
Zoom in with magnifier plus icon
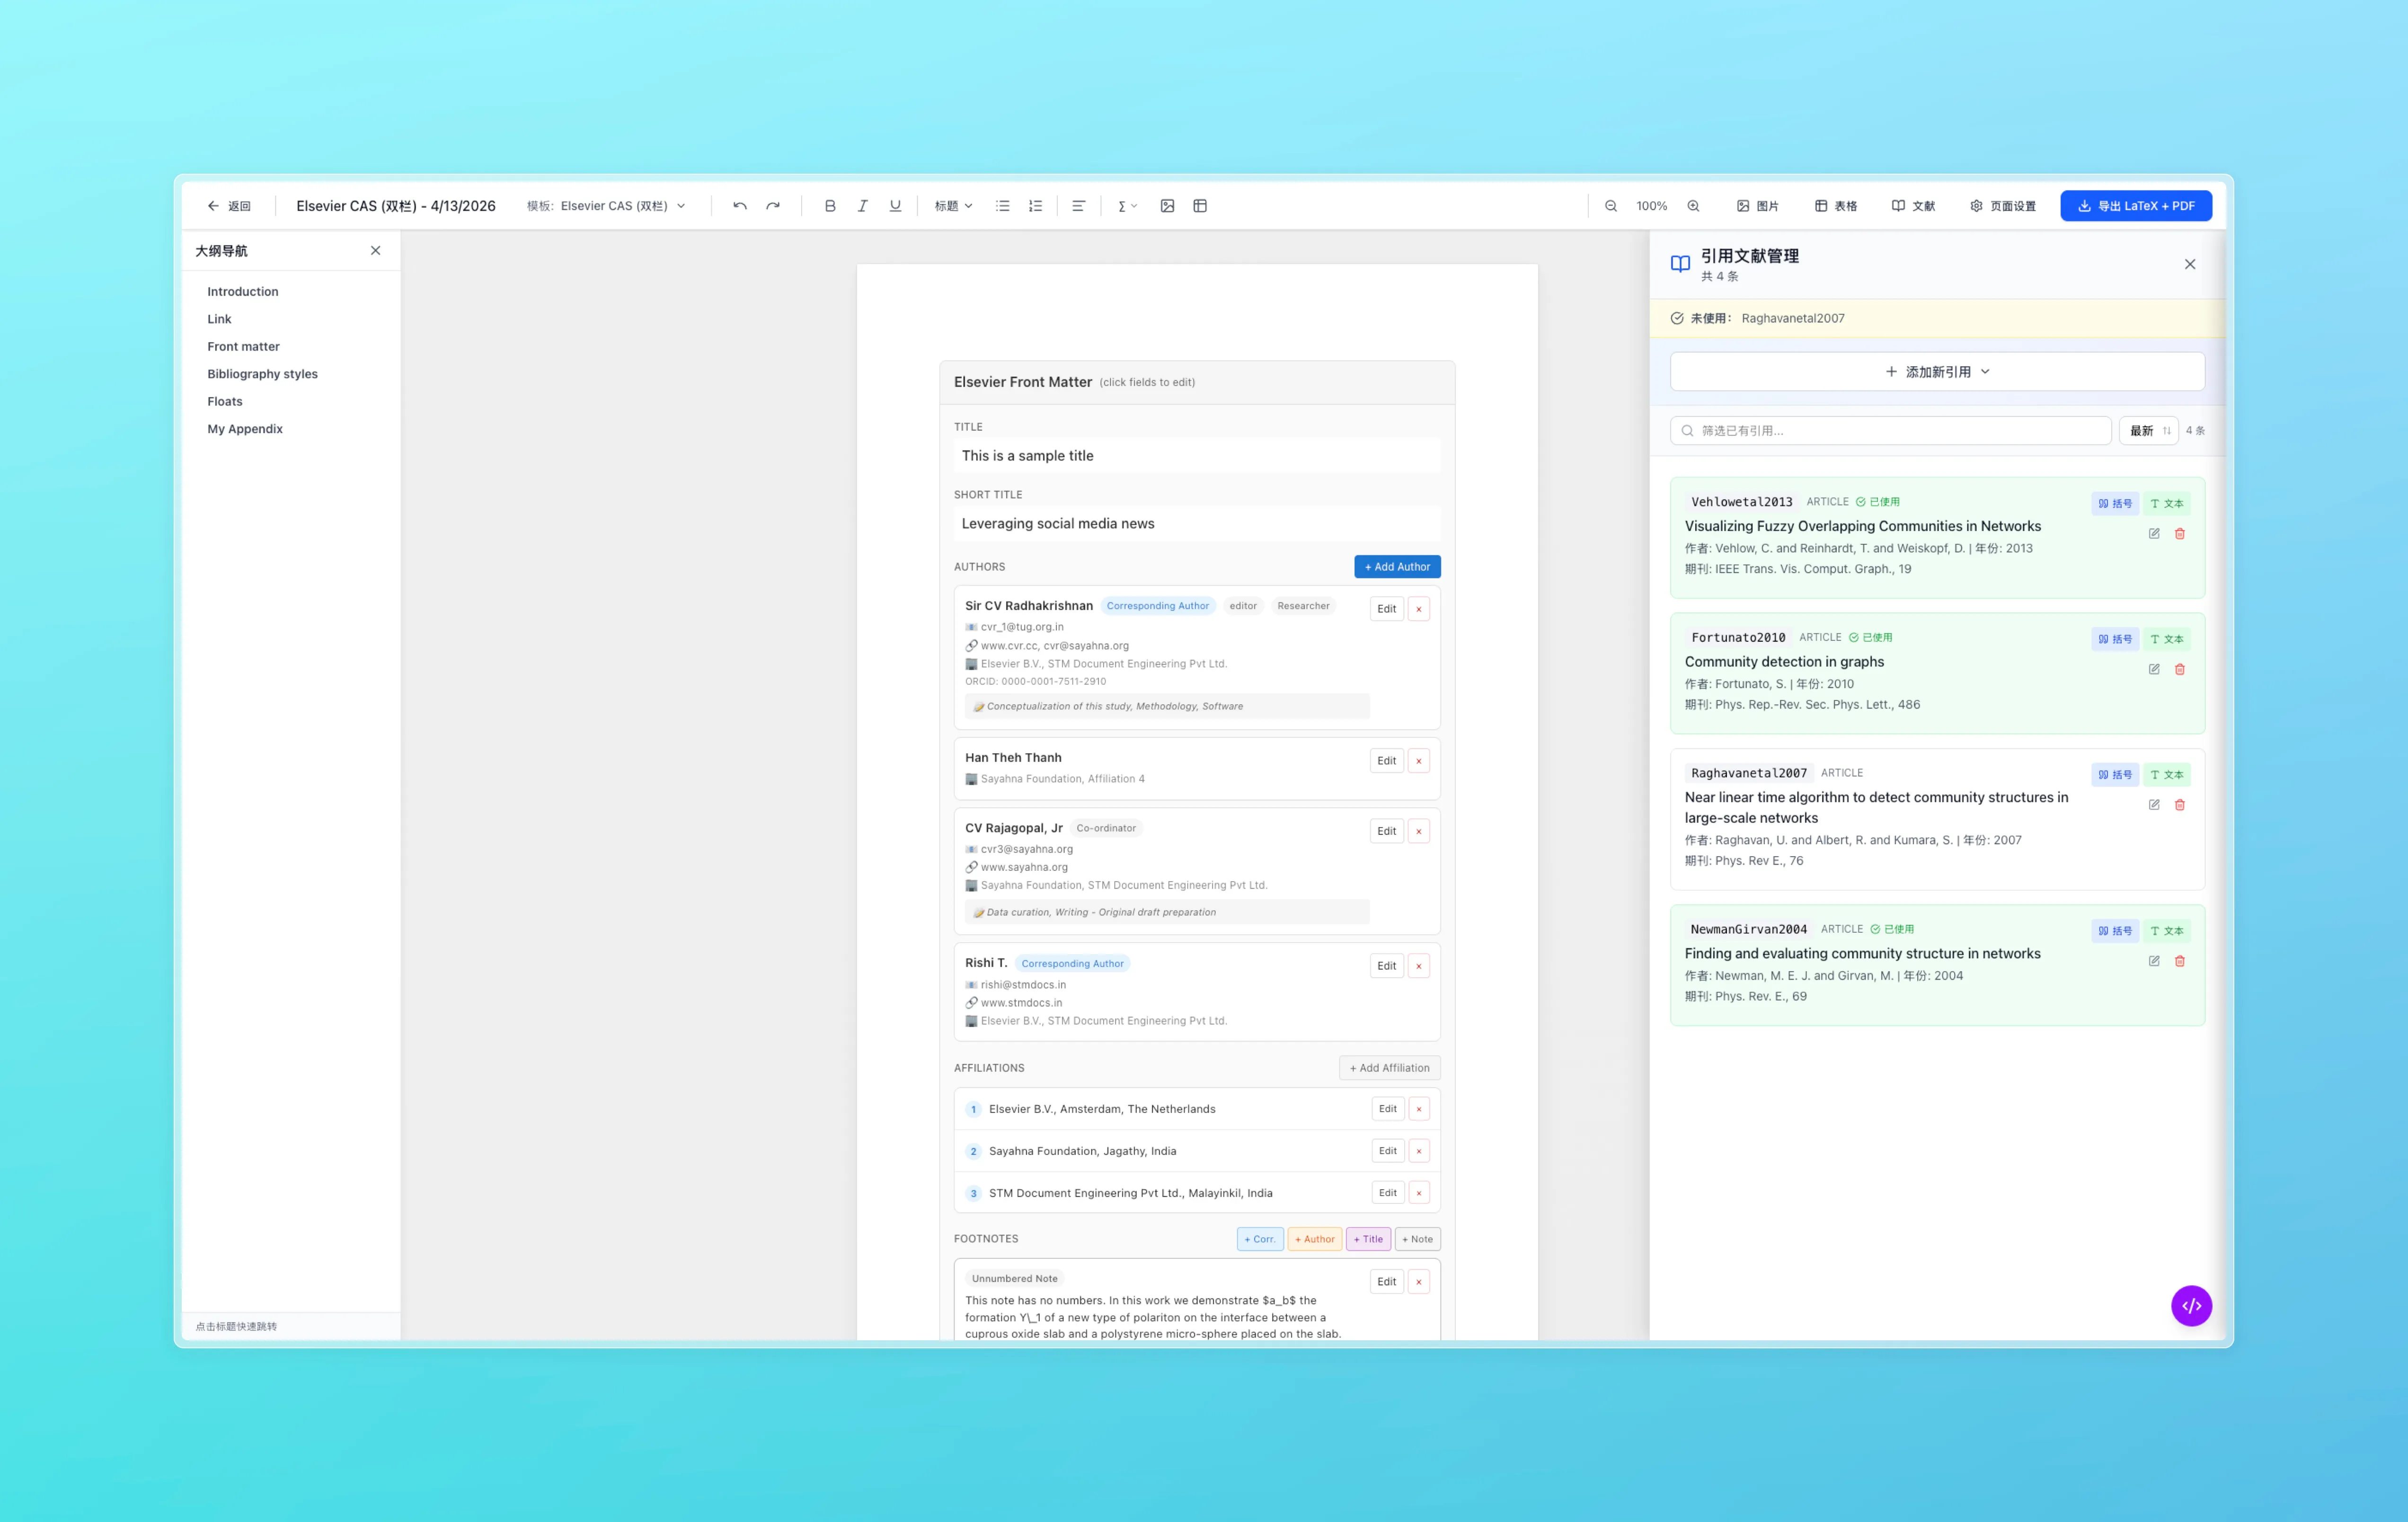point(1693,206)
